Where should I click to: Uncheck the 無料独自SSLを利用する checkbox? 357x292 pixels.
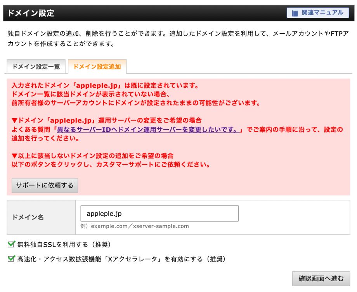coord(11,244)
